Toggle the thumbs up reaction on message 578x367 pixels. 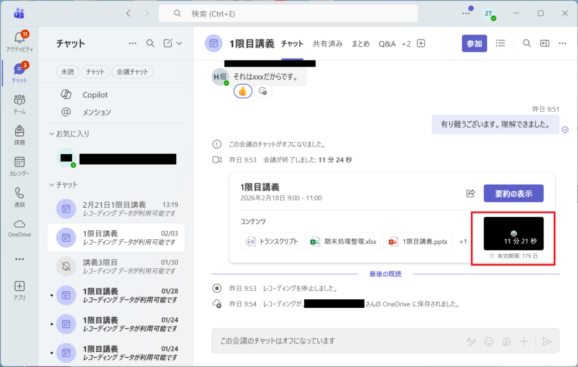point(243,91)
